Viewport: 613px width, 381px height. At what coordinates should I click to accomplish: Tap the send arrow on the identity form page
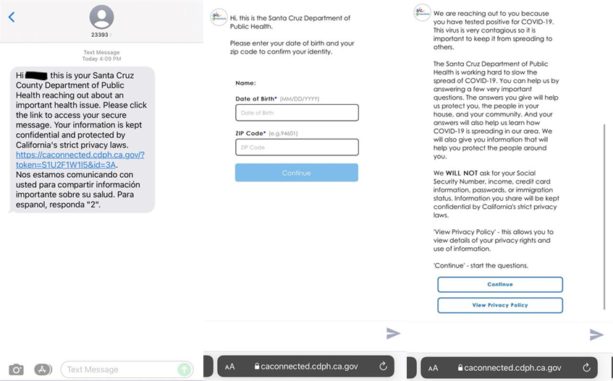(x=393, y=333)
